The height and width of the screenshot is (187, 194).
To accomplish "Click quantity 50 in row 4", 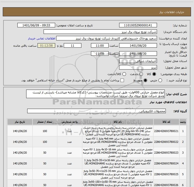I will (45, 163).
